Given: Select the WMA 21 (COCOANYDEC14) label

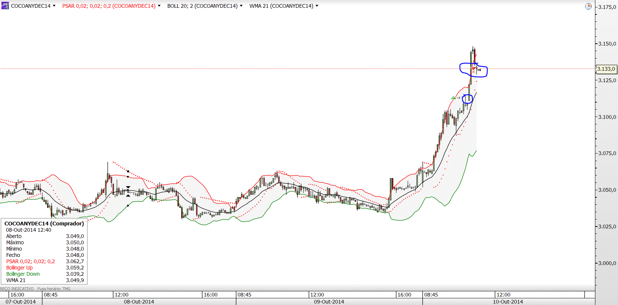Looking at the screenshot, I should [x=281, y=6].
